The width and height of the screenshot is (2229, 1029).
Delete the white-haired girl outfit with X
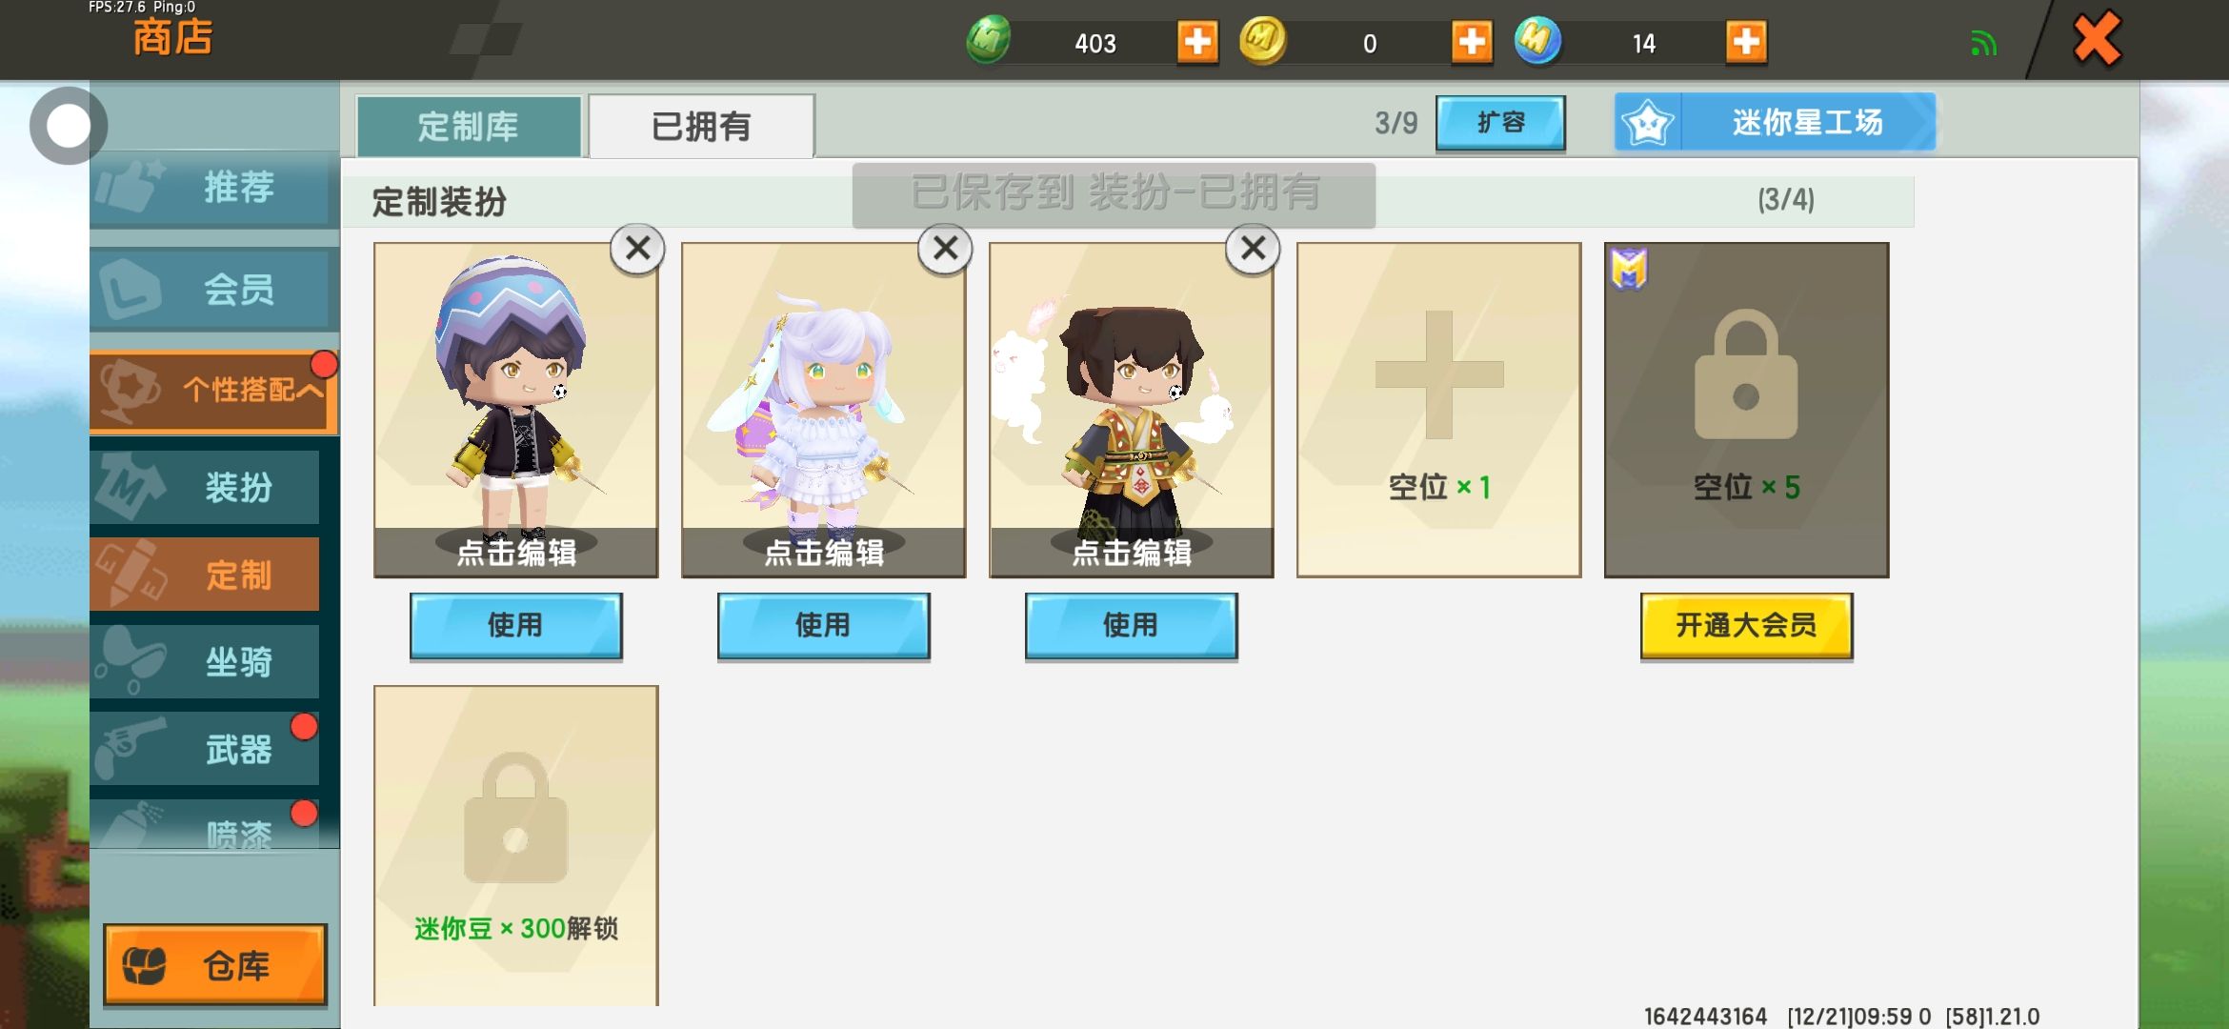pyautogui.click(x=945, y=249)
